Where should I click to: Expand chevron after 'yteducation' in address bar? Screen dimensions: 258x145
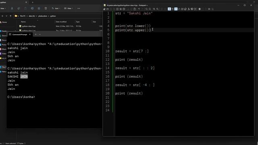coord(49,16)
